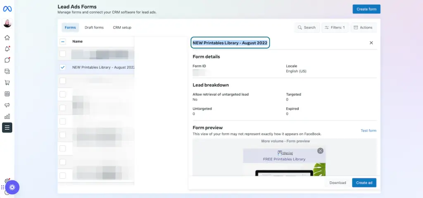The image size is (423, 198).
Task: Click the English (US) locale value
Action: tap(296, 71)
